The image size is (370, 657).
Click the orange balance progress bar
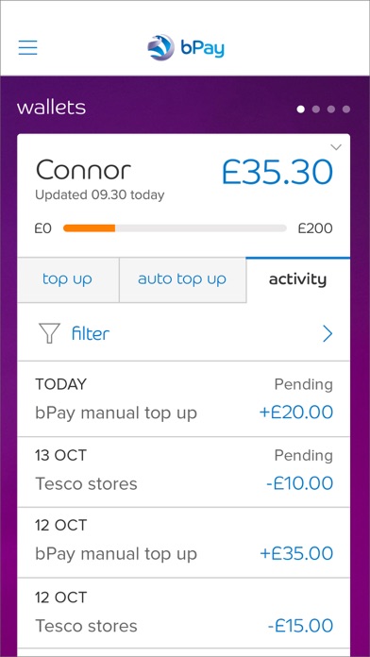[x=89, y=228]
